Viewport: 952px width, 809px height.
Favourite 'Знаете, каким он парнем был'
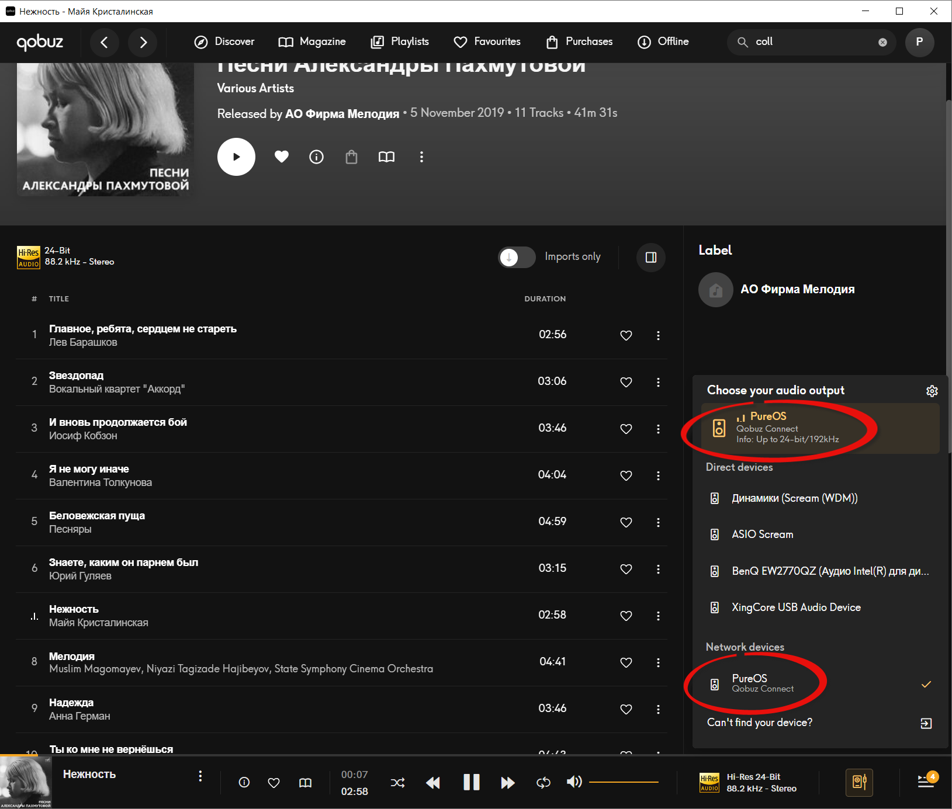[626, 569]
